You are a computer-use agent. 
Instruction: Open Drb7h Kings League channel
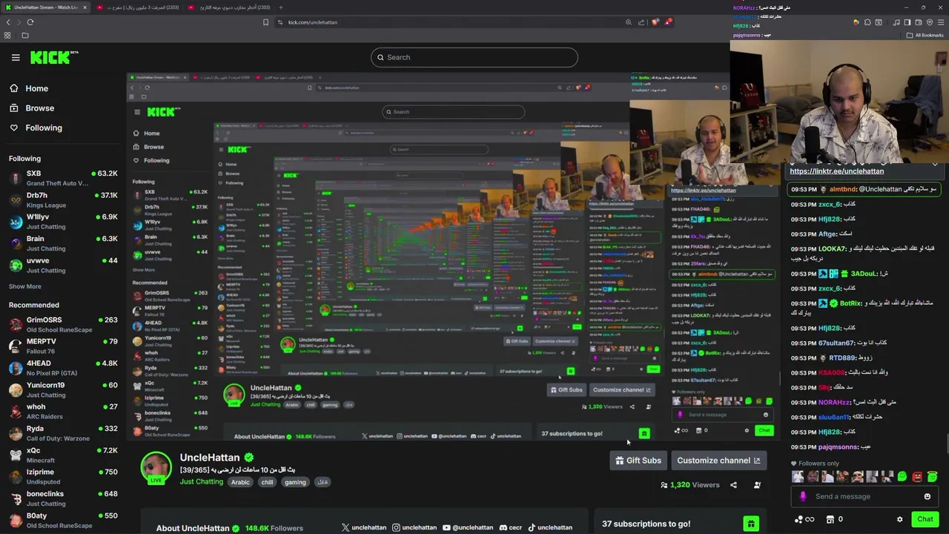63,200
